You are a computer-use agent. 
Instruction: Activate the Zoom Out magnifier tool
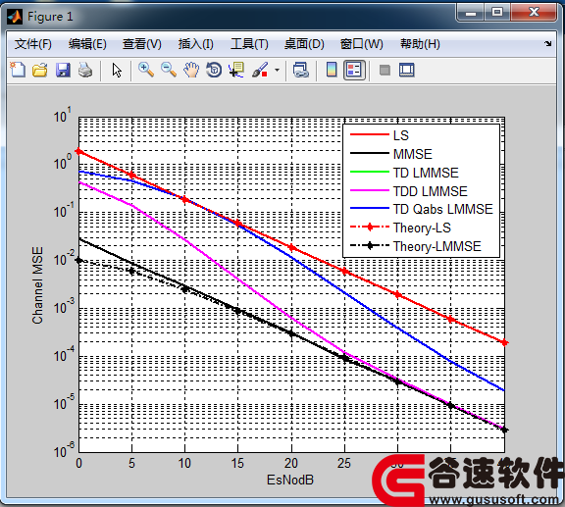(169, 70)
